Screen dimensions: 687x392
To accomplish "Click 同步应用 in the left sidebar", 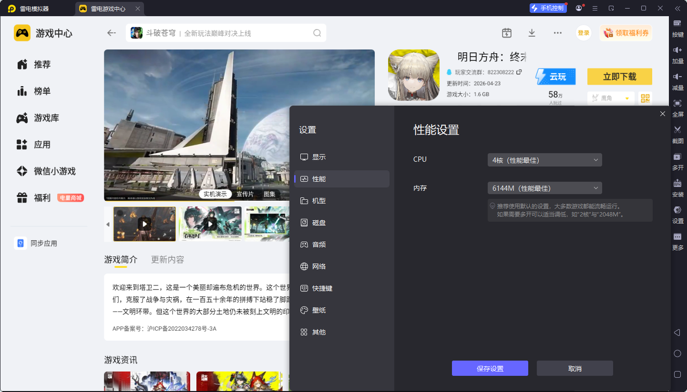I will pos(36,244).
